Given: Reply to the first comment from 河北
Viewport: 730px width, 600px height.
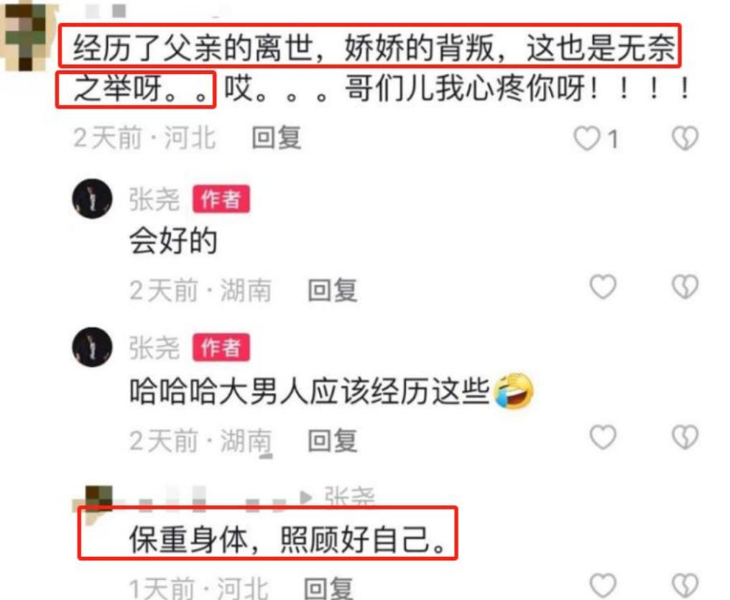Looking at the screenshot, I should point(277,138).
